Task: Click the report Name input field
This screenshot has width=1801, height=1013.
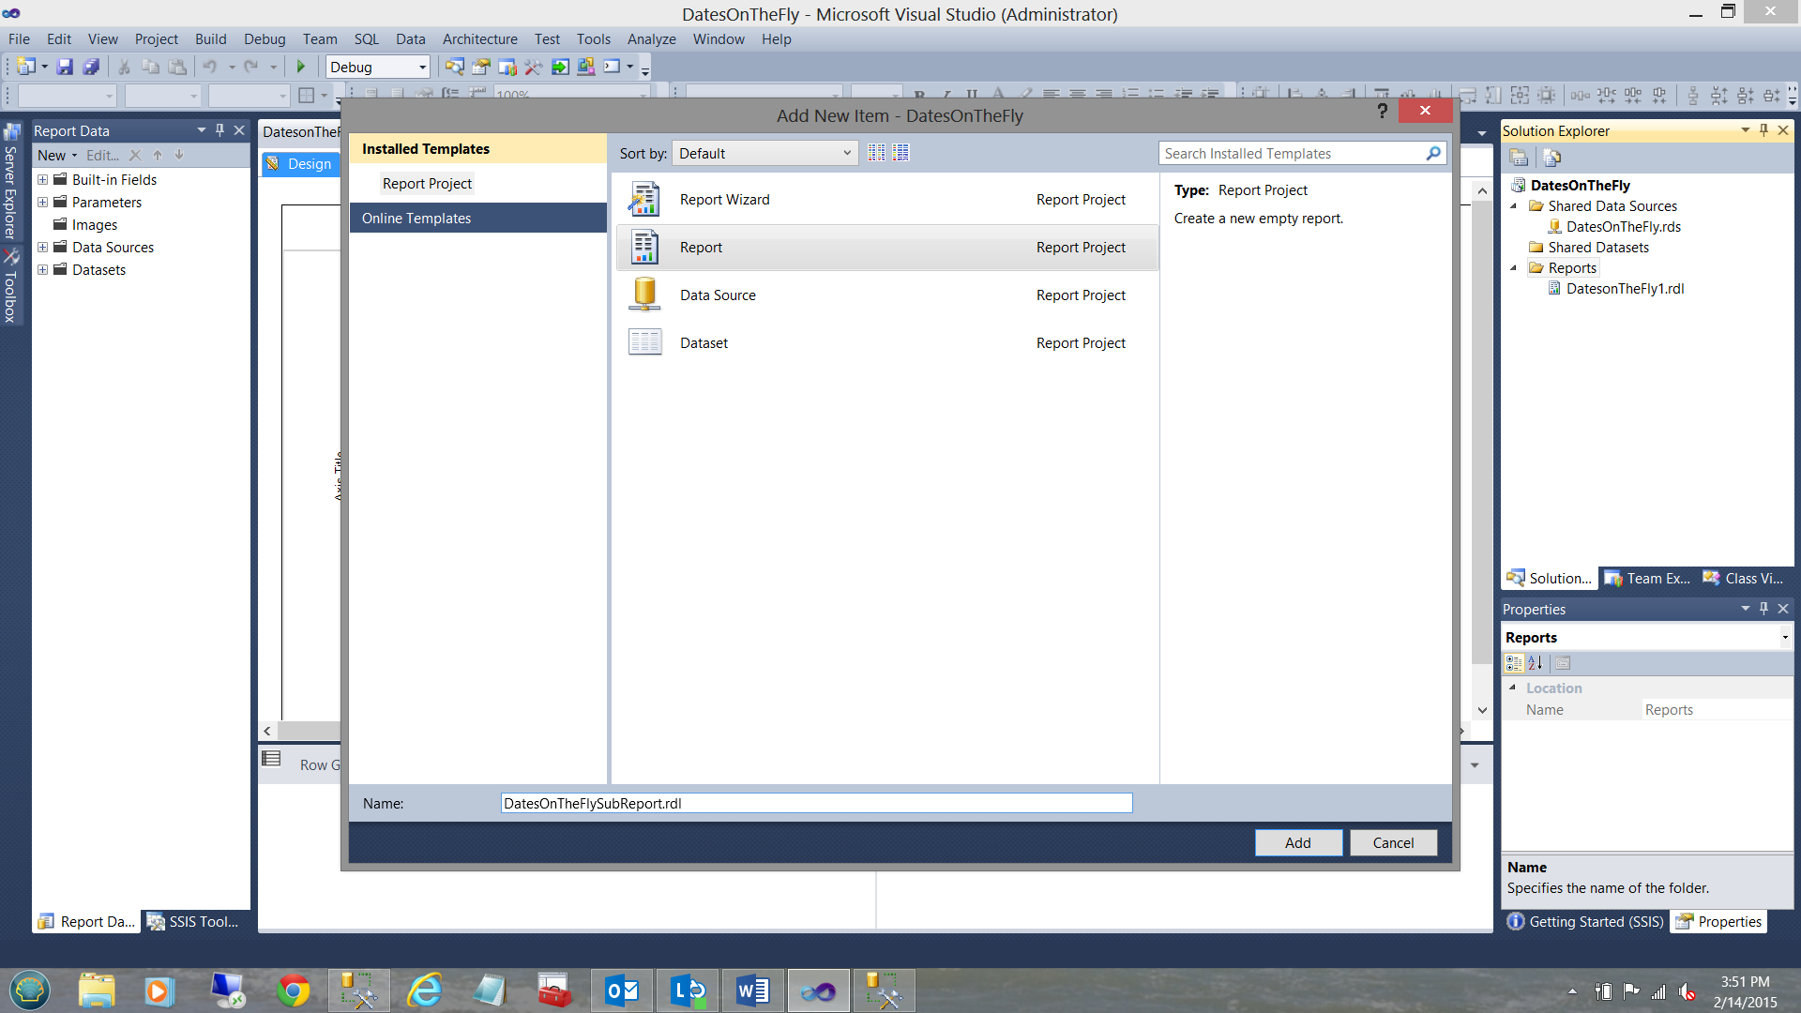Action: pos(816,803)
